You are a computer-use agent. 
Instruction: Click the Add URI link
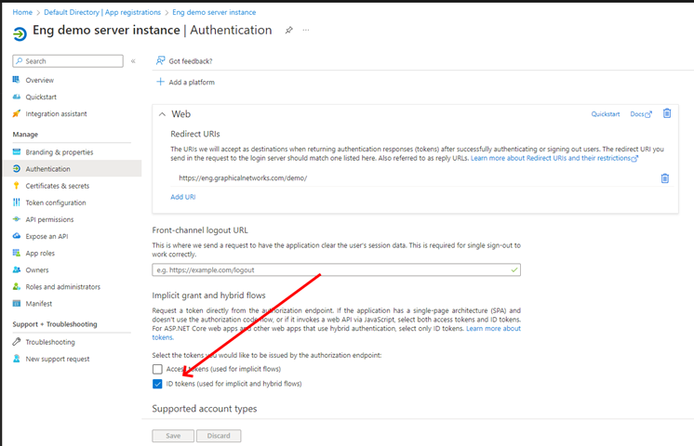(x=183, y=197)
